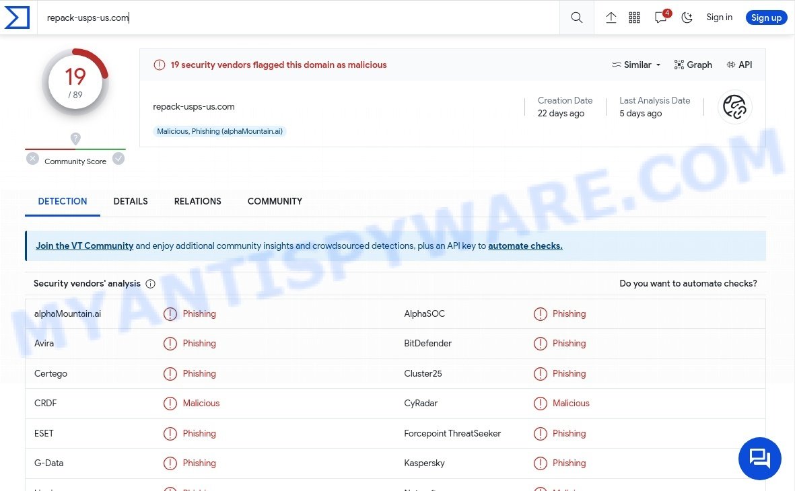Click the CyRadar malicious alert icon
Screen dimensions: 795x491
click(x=541, y=404)
